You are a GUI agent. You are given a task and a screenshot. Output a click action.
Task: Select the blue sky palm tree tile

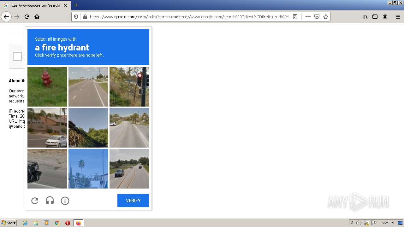88,169
